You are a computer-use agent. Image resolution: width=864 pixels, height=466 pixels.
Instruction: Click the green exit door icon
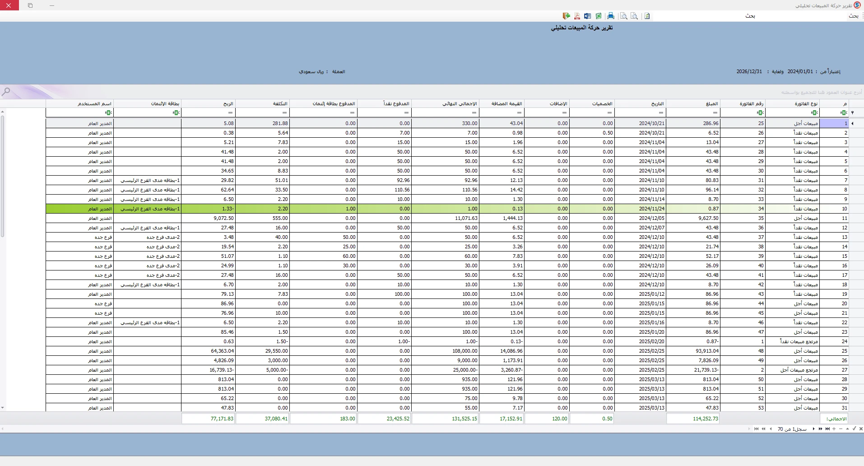[567, 16]
